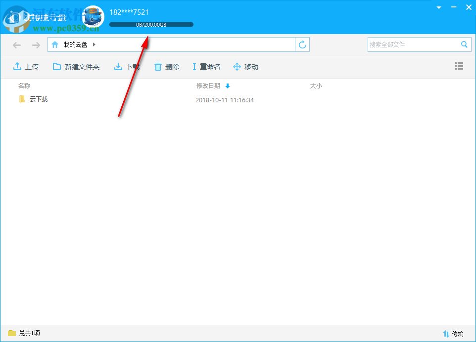Select the 云下载 folder row
The height and width of the screenshot is (342, 476).
[x=238, y=99]
